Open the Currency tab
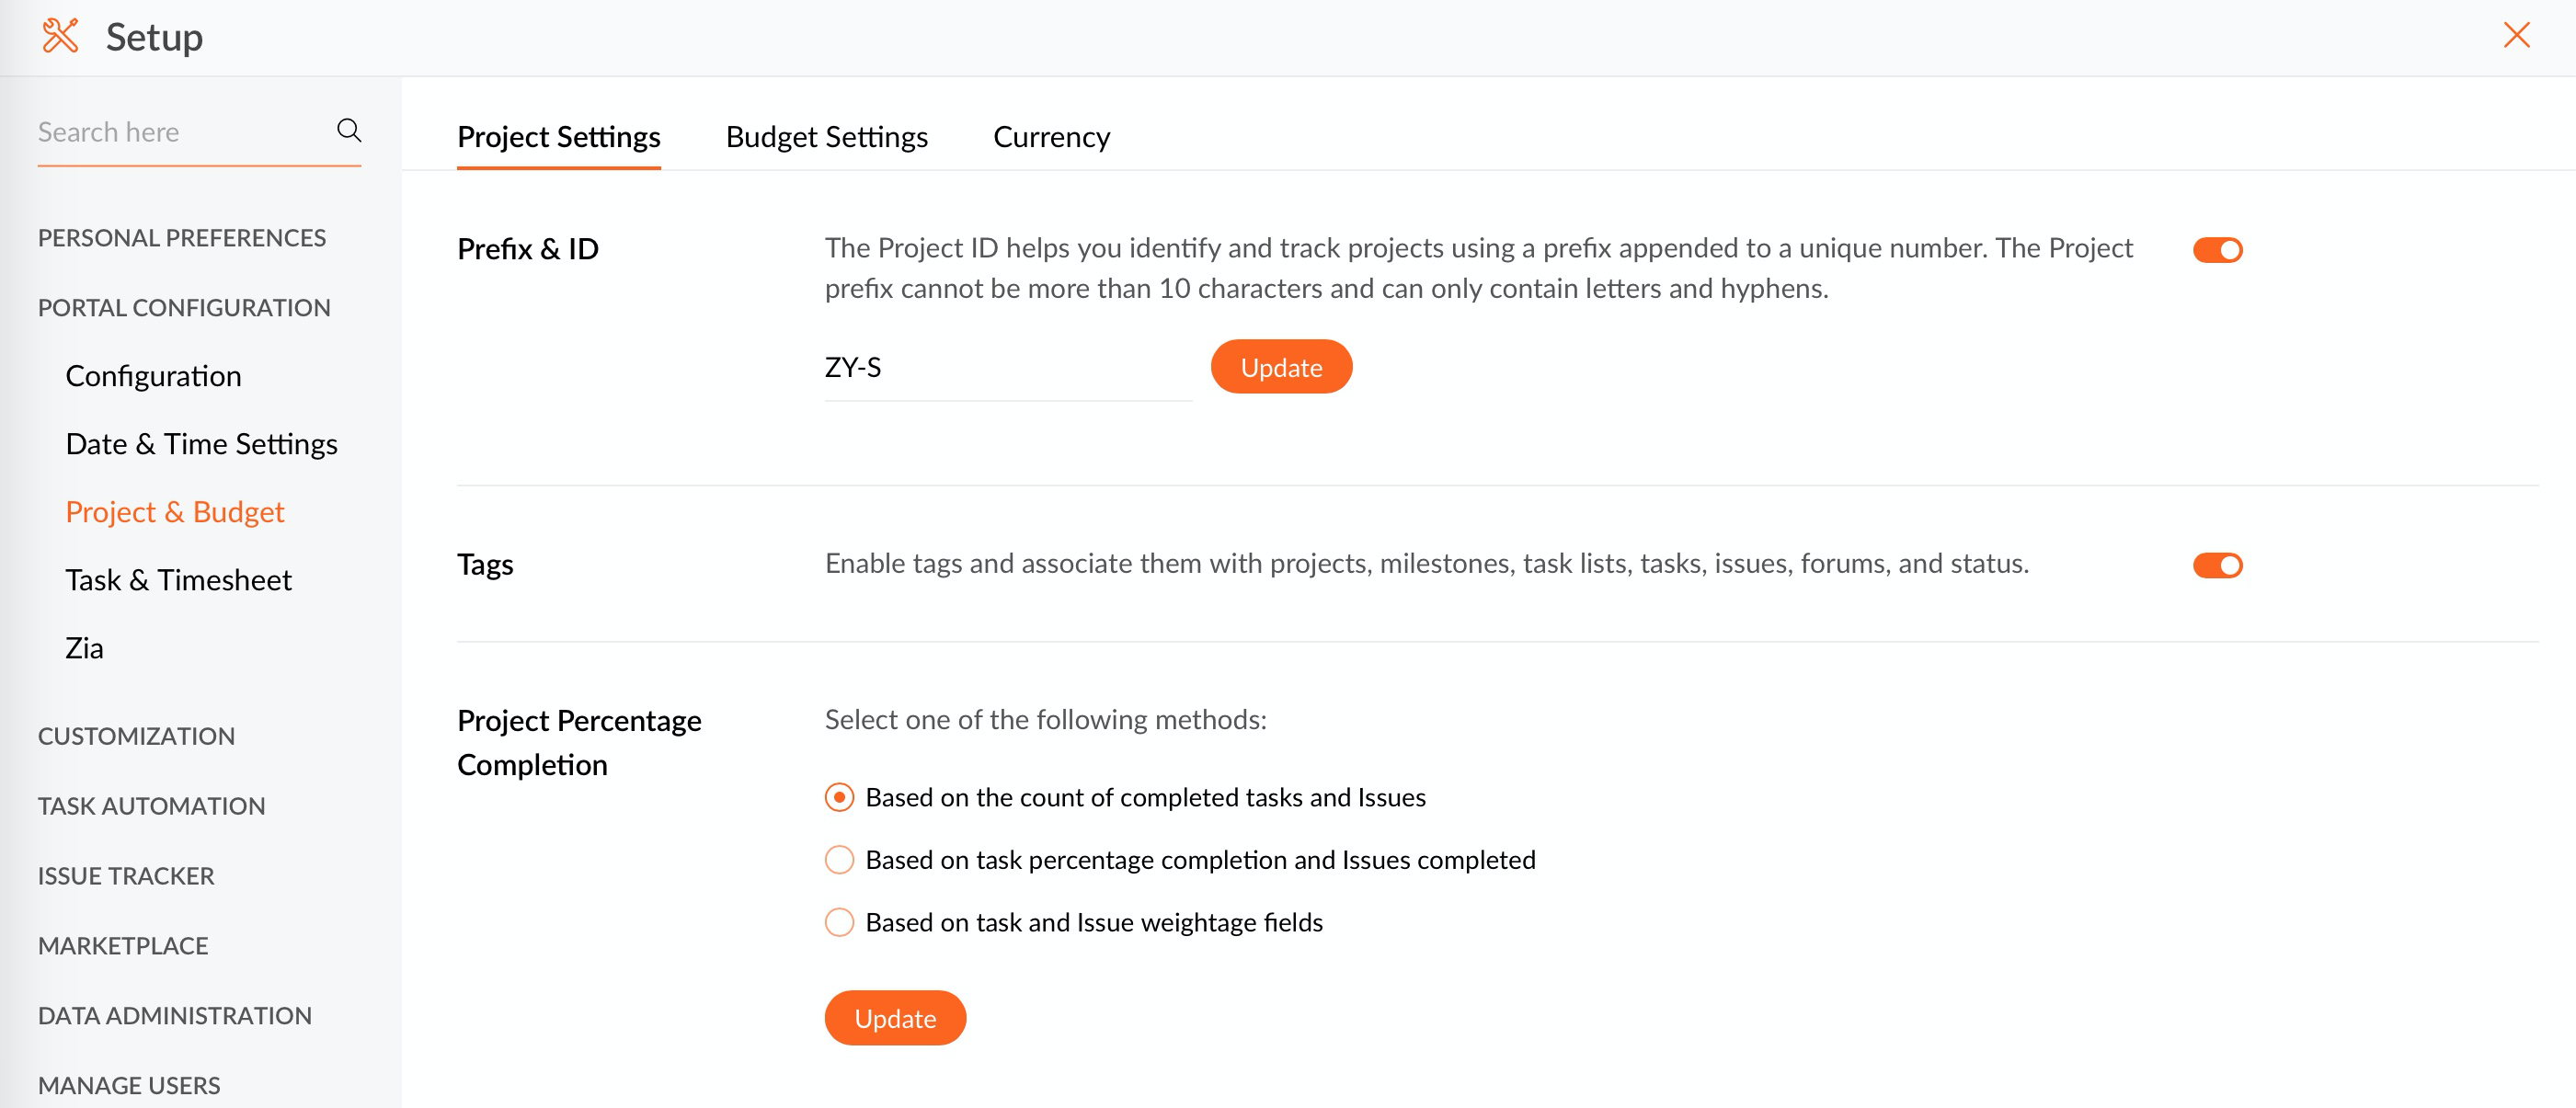This screenshot has height=1108, width=2576. click(x=1051, y=137)
